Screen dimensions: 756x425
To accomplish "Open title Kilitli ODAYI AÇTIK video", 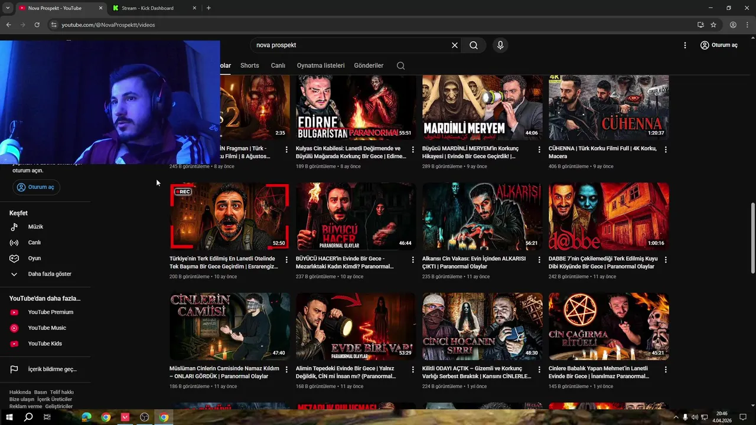I will (x=477, y=372).
